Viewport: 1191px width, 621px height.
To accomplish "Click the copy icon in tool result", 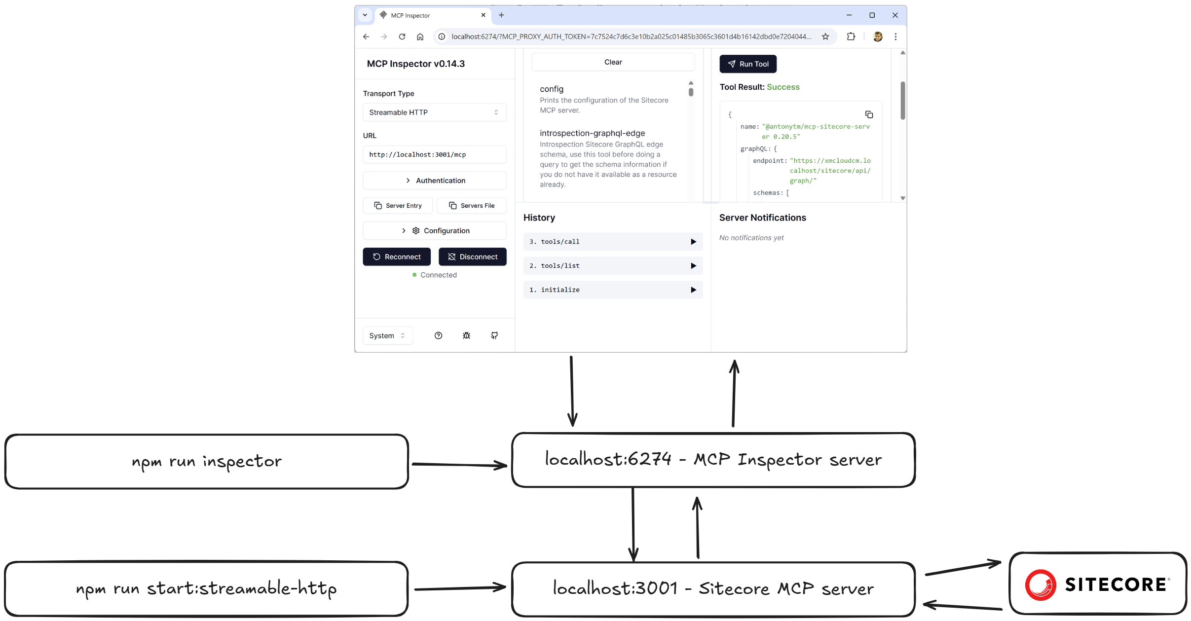I will pos(869,115).
